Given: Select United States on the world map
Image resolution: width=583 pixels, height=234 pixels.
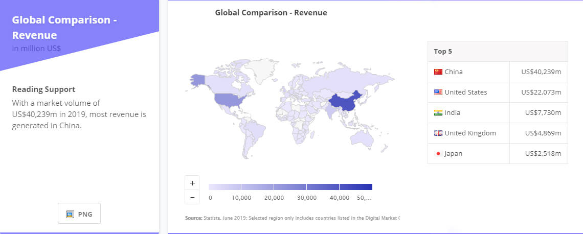Looking at the screenshot, I should point(228,100).
